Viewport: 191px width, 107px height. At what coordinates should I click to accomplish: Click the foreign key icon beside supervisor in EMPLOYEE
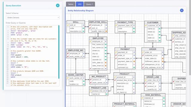coord(90,69)
